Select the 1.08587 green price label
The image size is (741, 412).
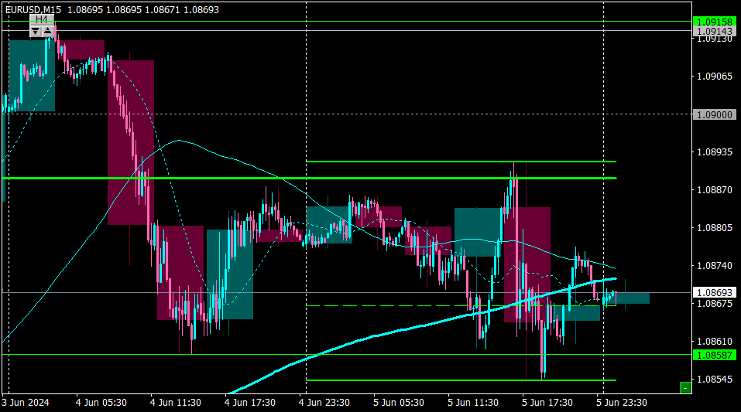[x=715, y=355]
